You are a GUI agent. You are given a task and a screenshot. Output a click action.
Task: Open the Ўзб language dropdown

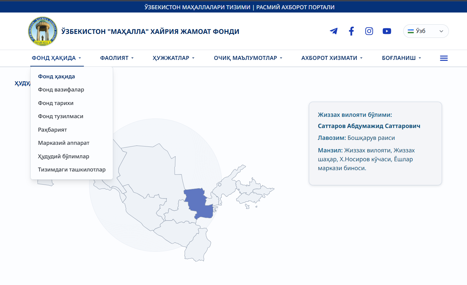[x=426, y=31]
